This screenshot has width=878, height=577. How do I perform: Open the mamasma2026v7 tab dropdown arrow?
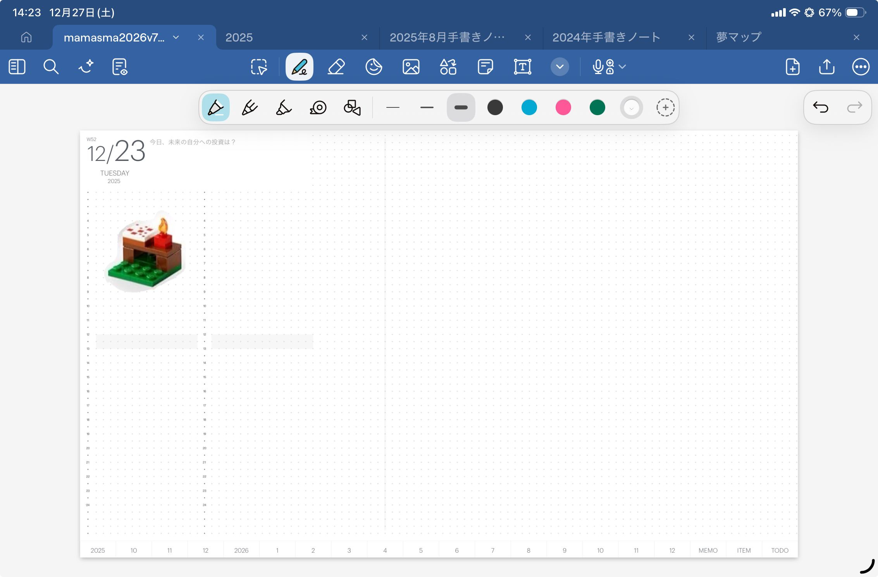pos(176,37)
